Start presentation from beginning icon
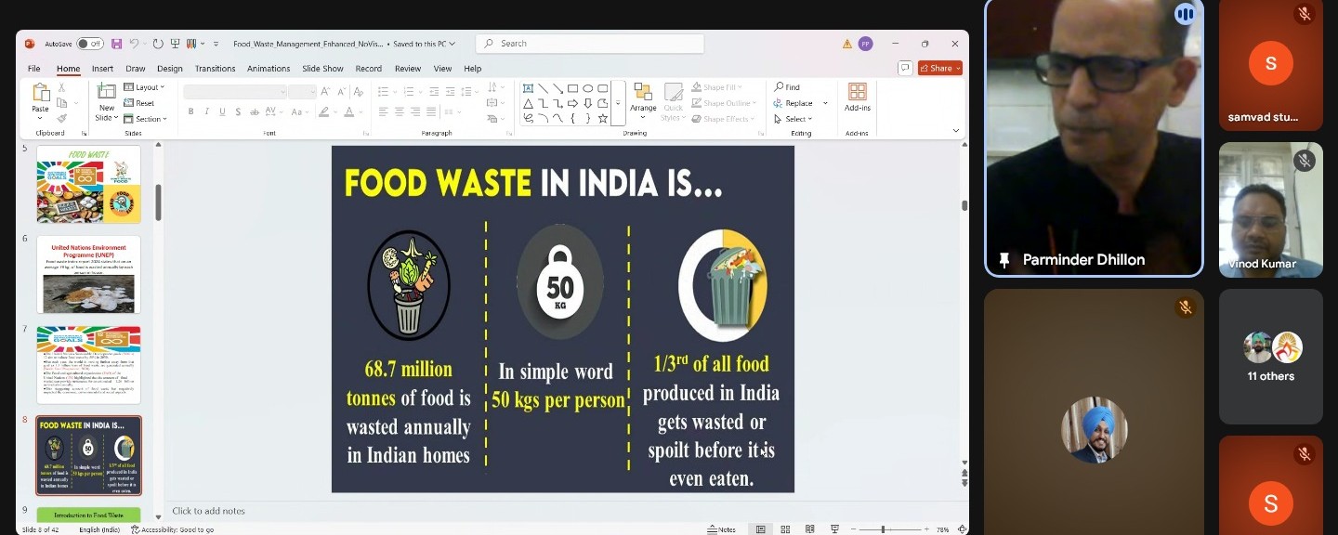Image resolution: width=1338 pixels, height=535 pixels. click(174, 44)
